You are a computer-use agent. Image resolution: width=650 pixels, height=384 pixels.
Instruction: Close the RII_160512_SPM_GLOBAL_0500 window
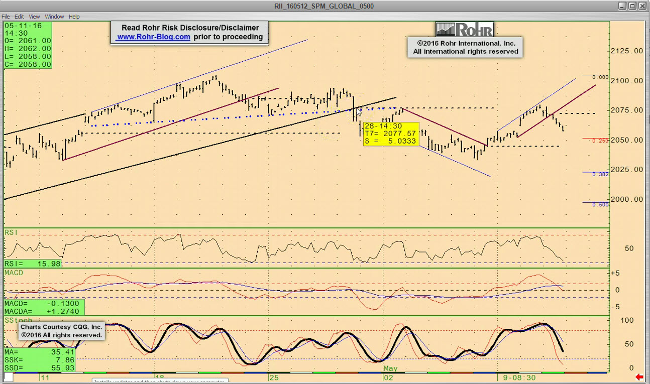[x=643, y=6]
